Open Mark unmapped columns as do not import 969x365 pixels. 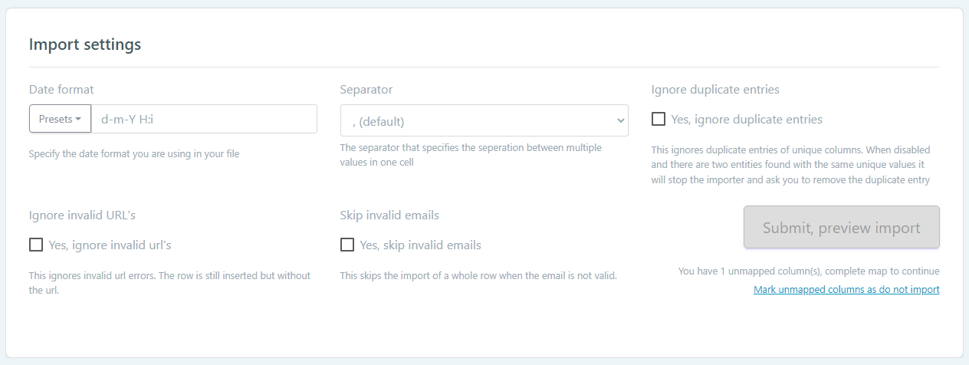point(846,290)
